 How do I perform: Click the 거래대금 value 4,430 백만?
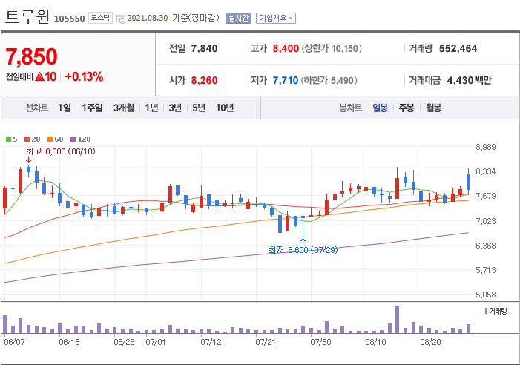(x=470, y=80)
